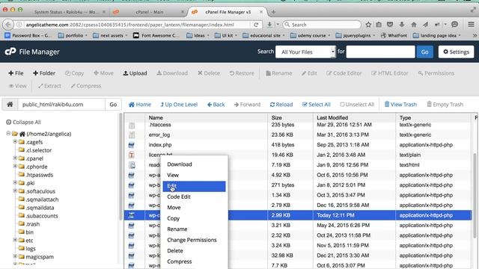Open the Firefox hamburger menu

pyautogui.click(x=471, y=25)
